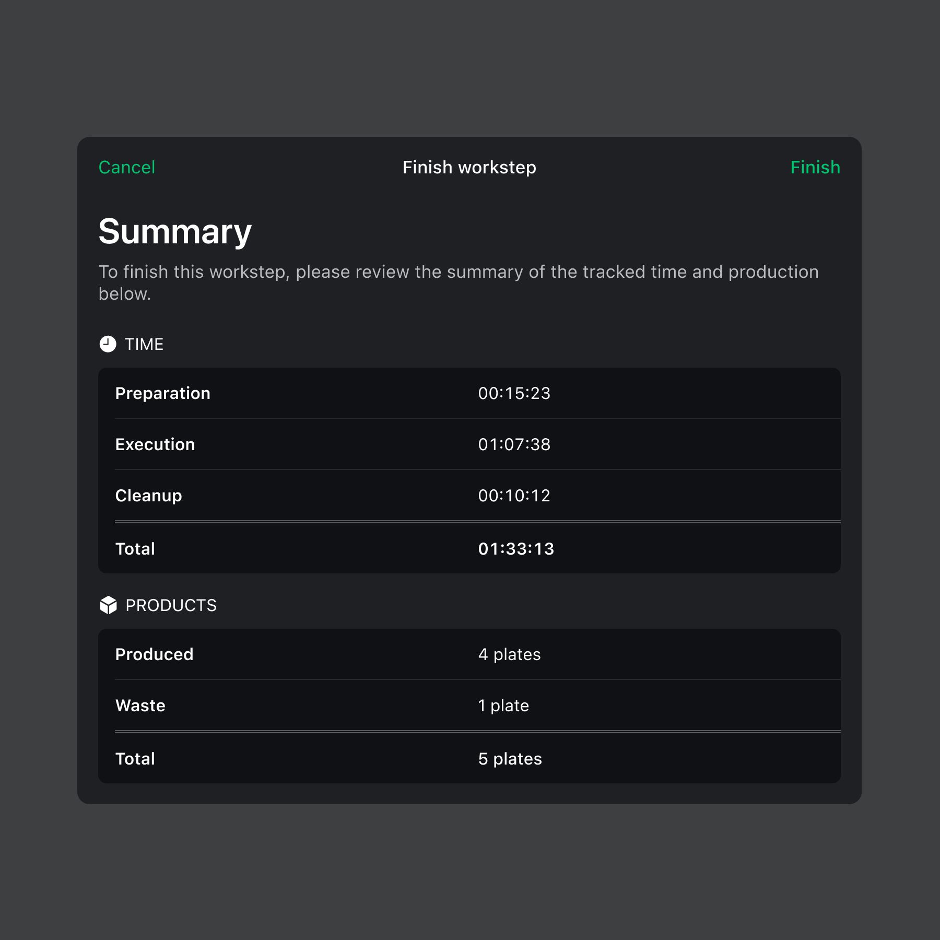Click the Finish workstep dialog title

coord(469,167)
